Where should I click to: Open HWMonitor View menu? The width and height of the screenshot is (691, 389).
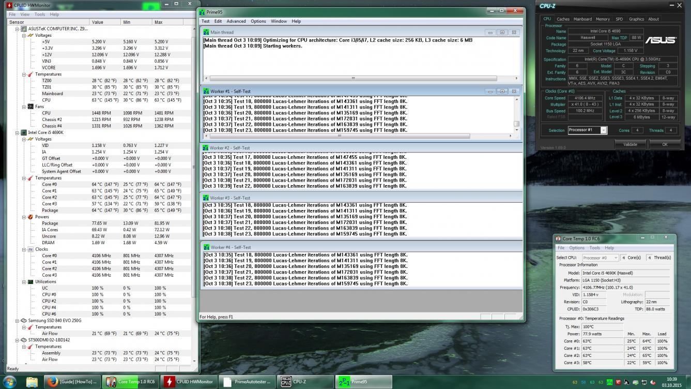(25, 14)
